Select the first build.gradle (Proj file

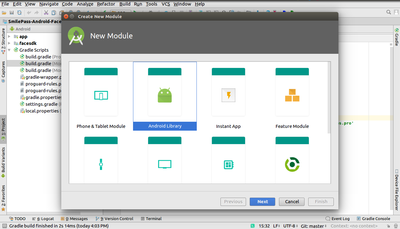[40, 57]
